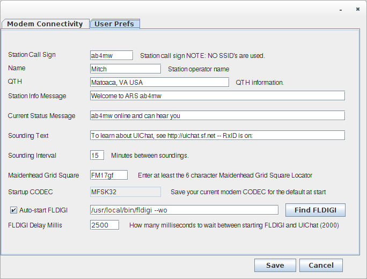Image resolution: width=367 pixels, height=279 pixels.
Task: Click into the Sounding Text field
Action: 217,135
